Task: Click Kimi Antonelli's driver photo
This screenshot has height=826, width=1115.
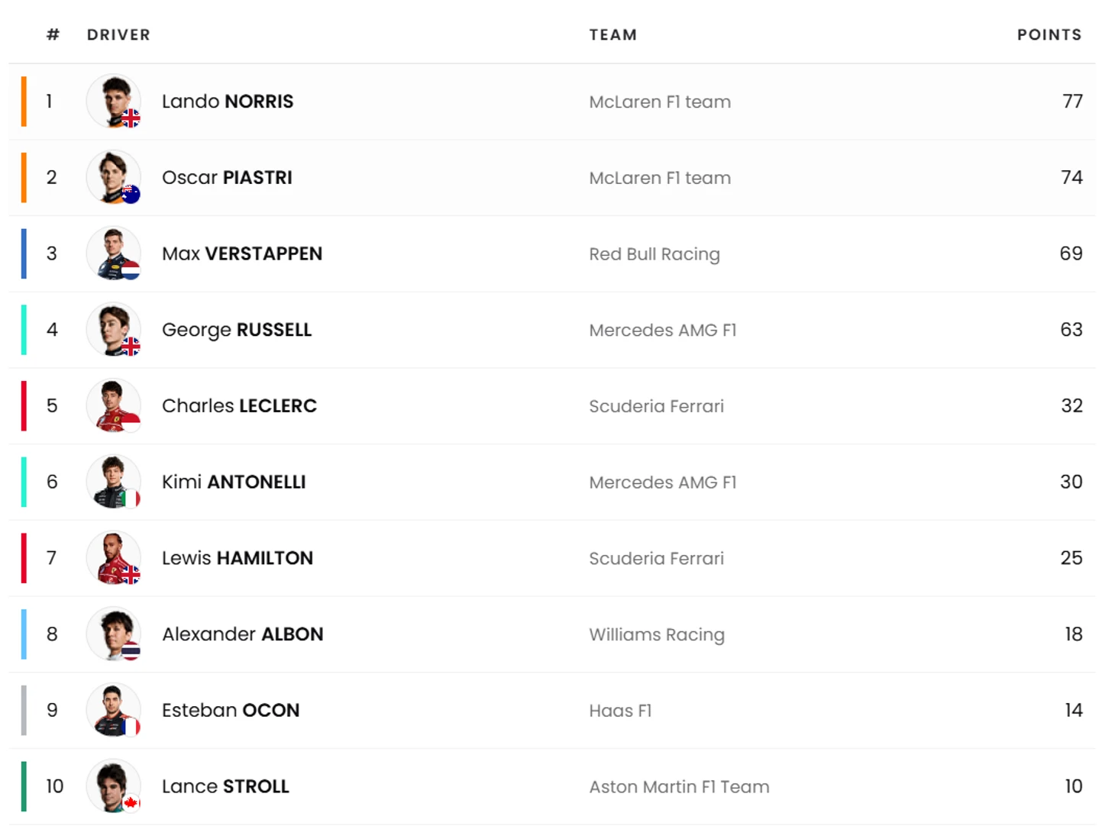Action: [x=114, y=482]
